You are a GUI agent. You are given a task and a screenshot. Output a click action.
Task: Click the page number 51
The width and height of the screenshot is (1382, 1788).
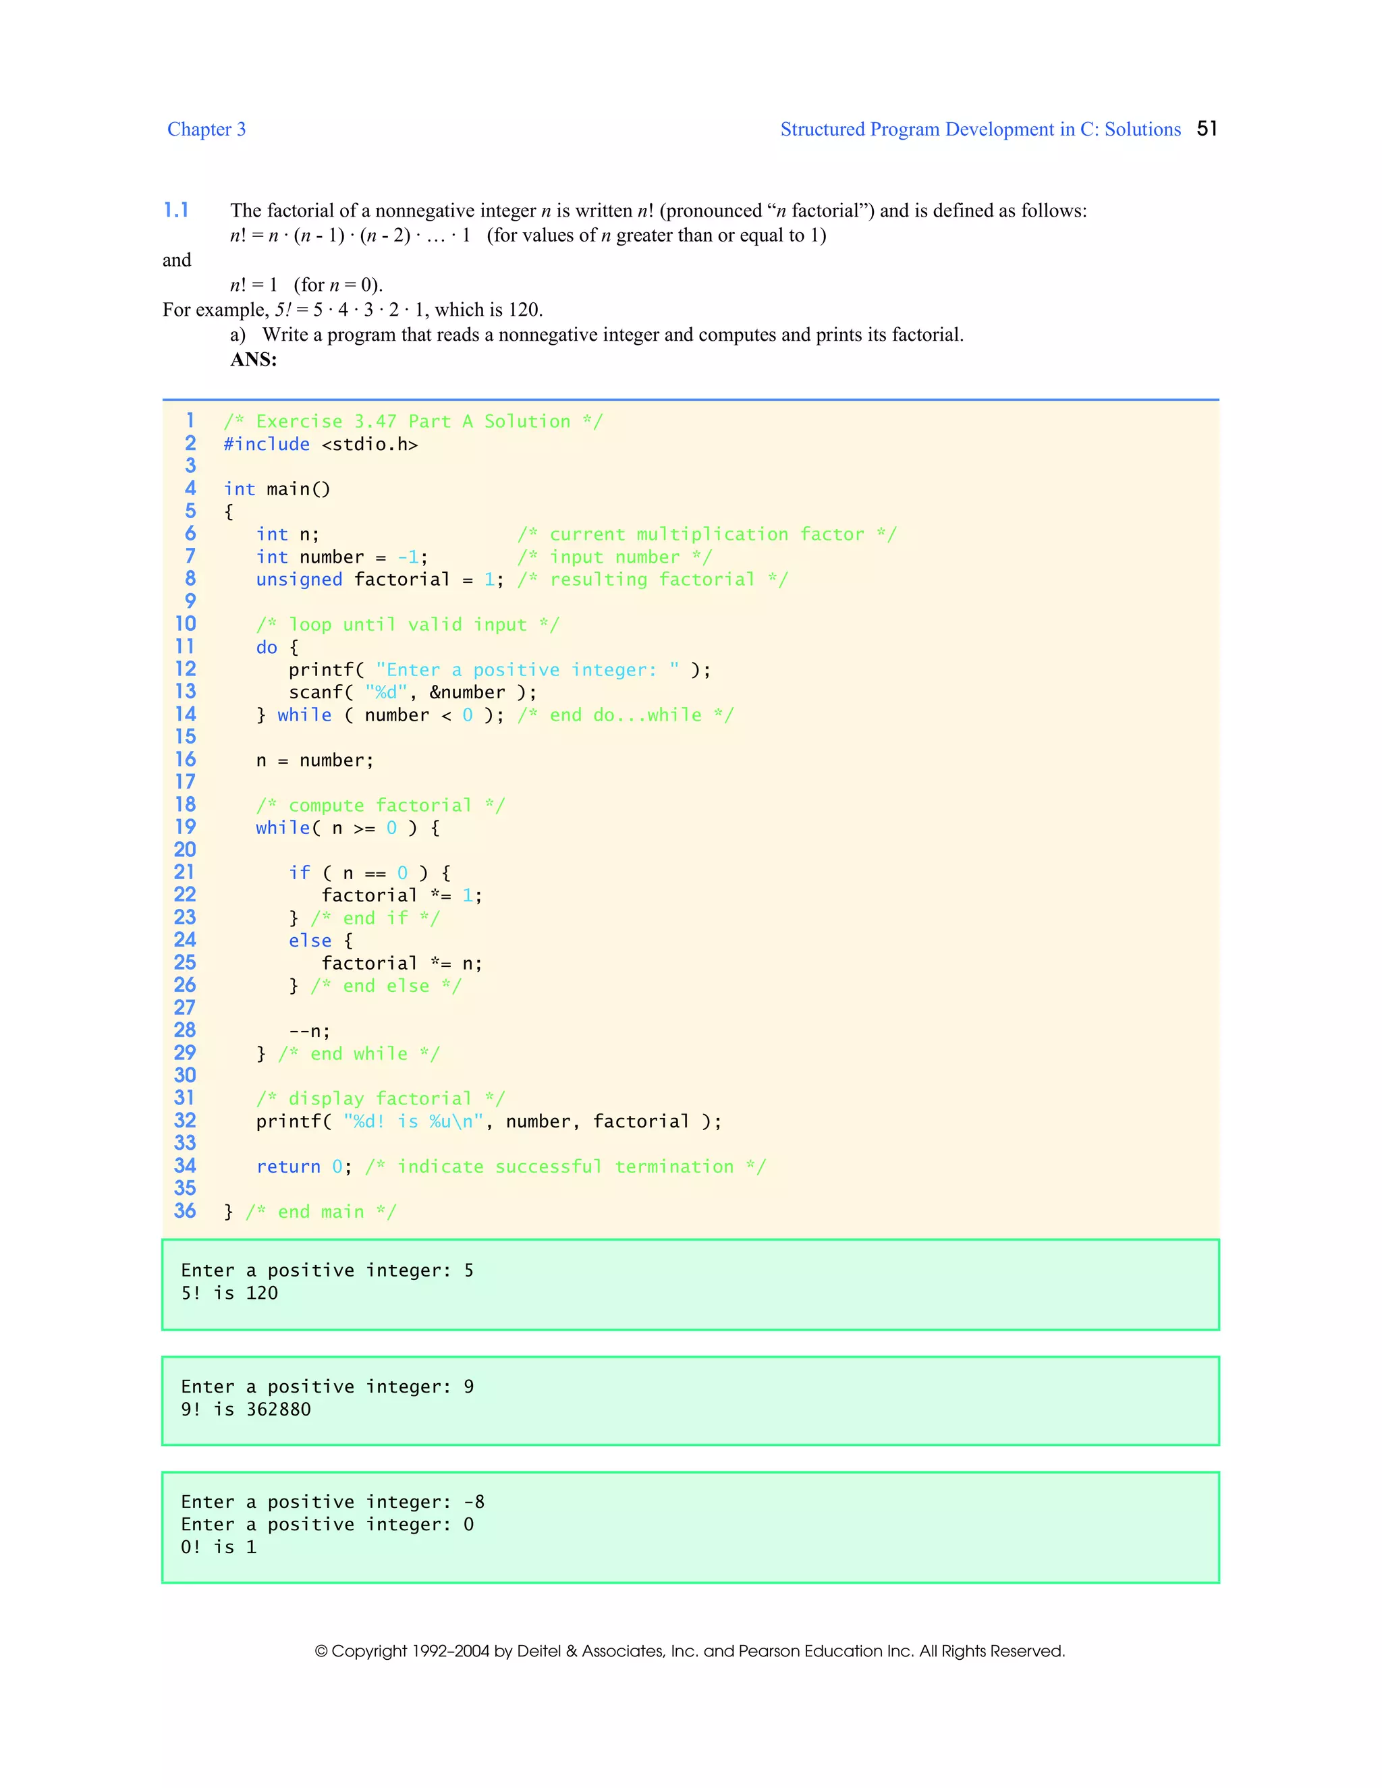1207,128
